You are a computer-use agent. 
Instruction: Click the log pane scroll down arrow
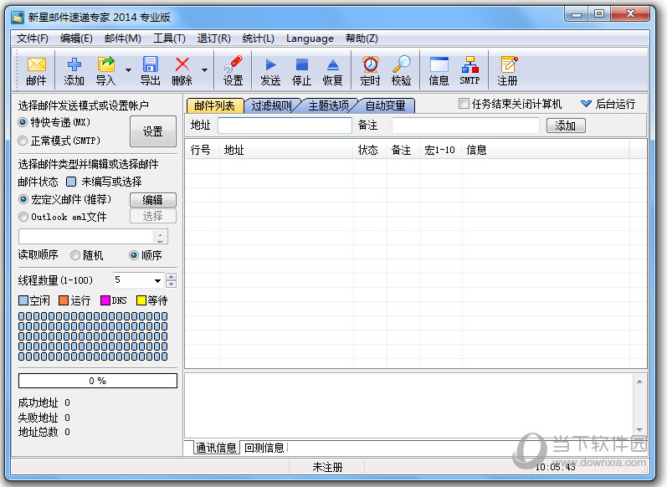[x=639, y=430]
